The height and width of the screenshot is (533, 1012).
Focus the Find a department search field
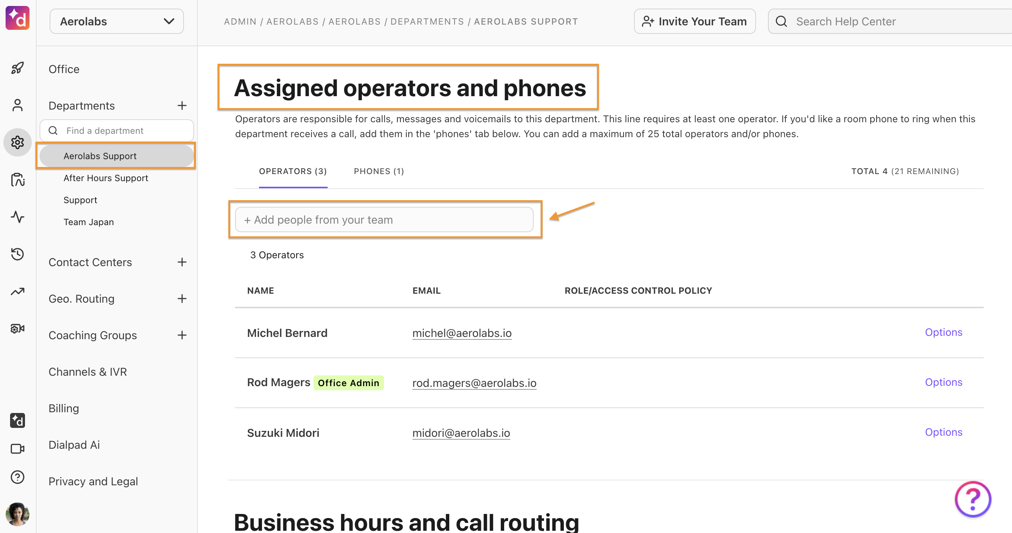point(117,130)
